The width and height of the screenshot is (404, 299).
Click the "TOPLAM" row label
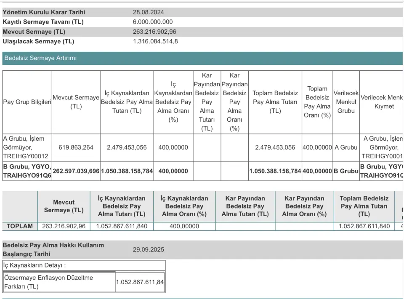pyautogui.click(x=20, y=226)
